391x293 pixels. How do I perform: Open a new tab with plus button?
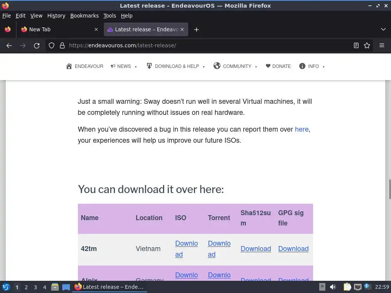tap(196, 30)
